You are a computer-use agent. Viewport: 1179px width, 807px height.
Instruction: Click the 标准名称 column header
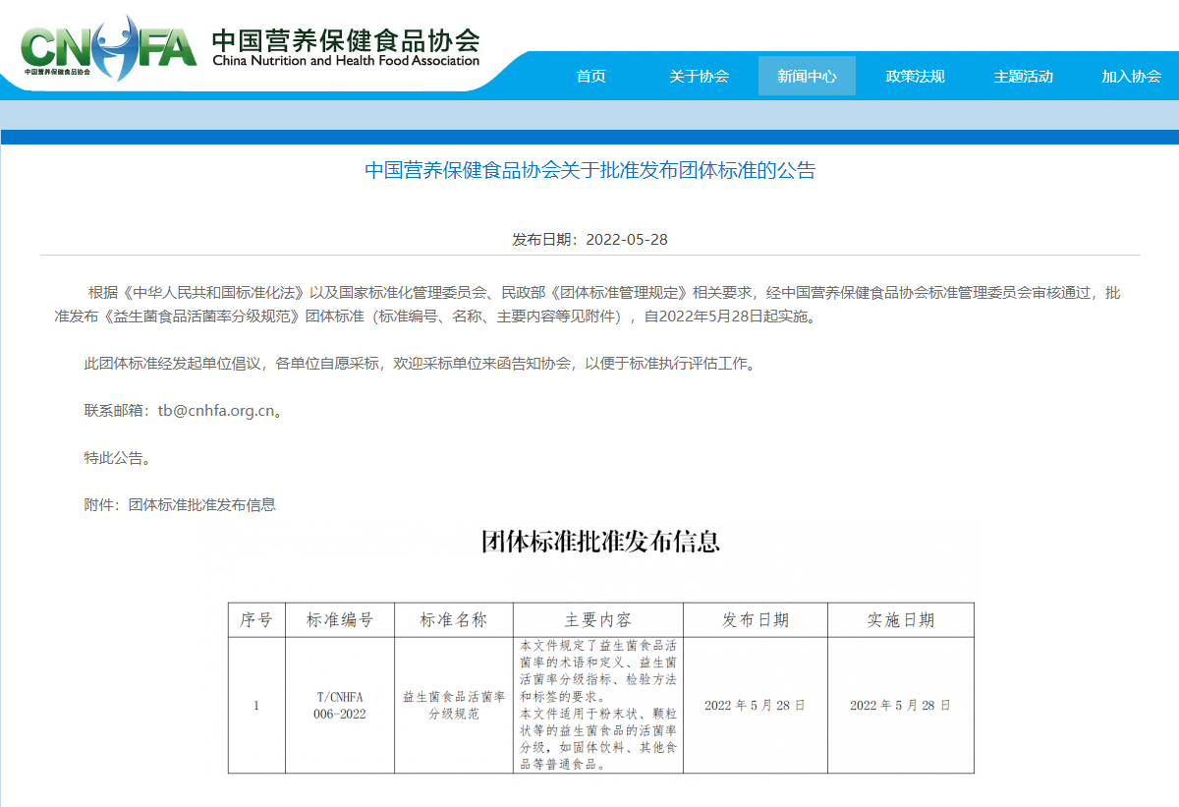pyautogui.click(x=454, y=620)
